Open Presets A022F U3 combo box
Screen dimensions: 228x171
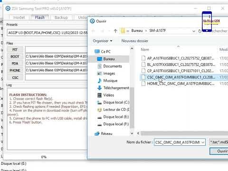(x=47, y=33)
